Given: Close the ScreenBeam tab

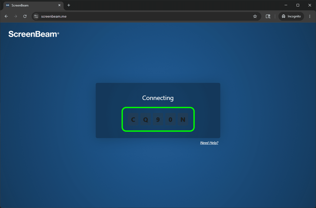Looking at the screenshot, I should [59, 5].
